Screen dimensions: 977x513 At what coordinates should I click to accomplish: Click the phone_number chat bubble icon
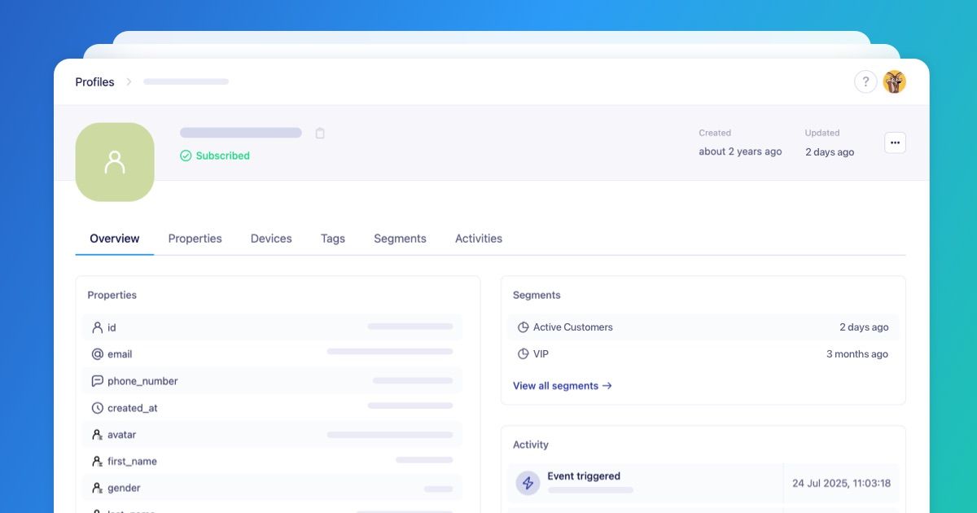pyautogui.click(x=98, y=381)
